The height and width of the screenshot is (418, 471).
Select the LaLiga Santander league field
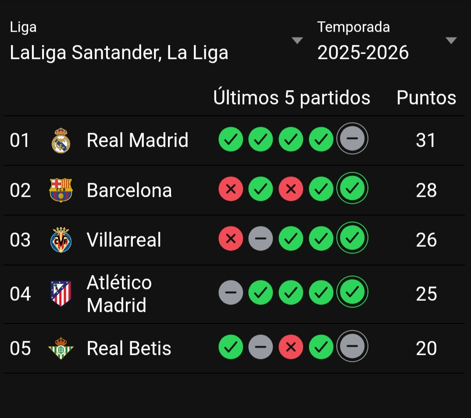click(x=119, y=53)
